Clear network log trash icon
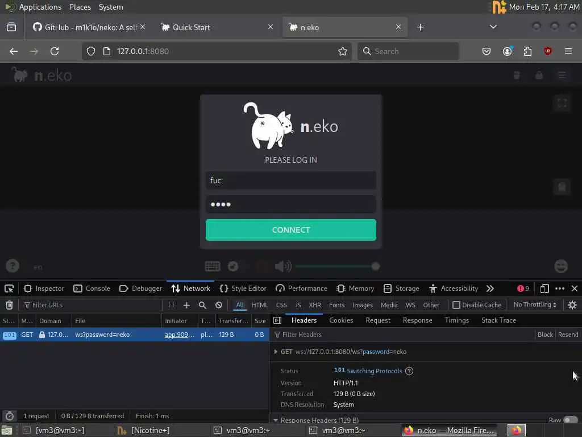Viewport: 582px width, 437px height. pyautogui.click(x=9, y=305)
